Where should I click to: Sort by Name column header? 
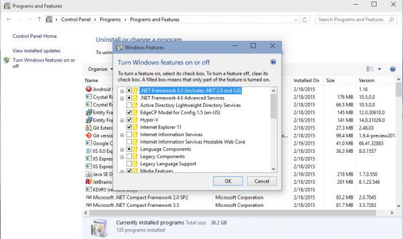point(91,80)
